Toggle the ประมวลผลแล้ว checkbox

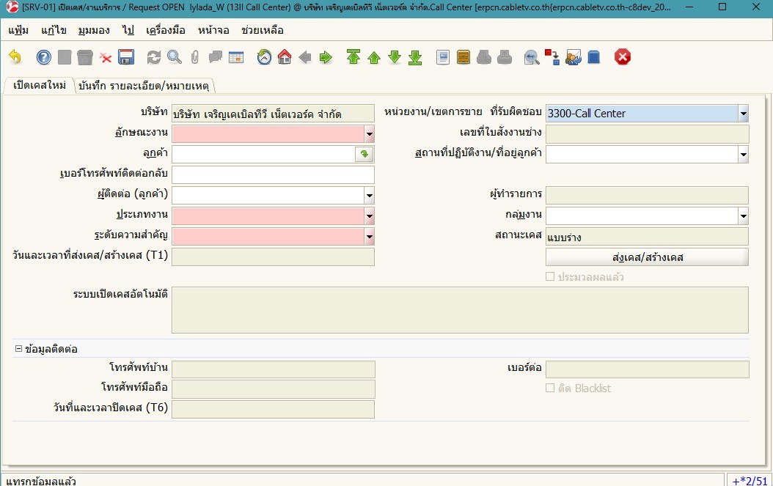[x=550, y=277]
